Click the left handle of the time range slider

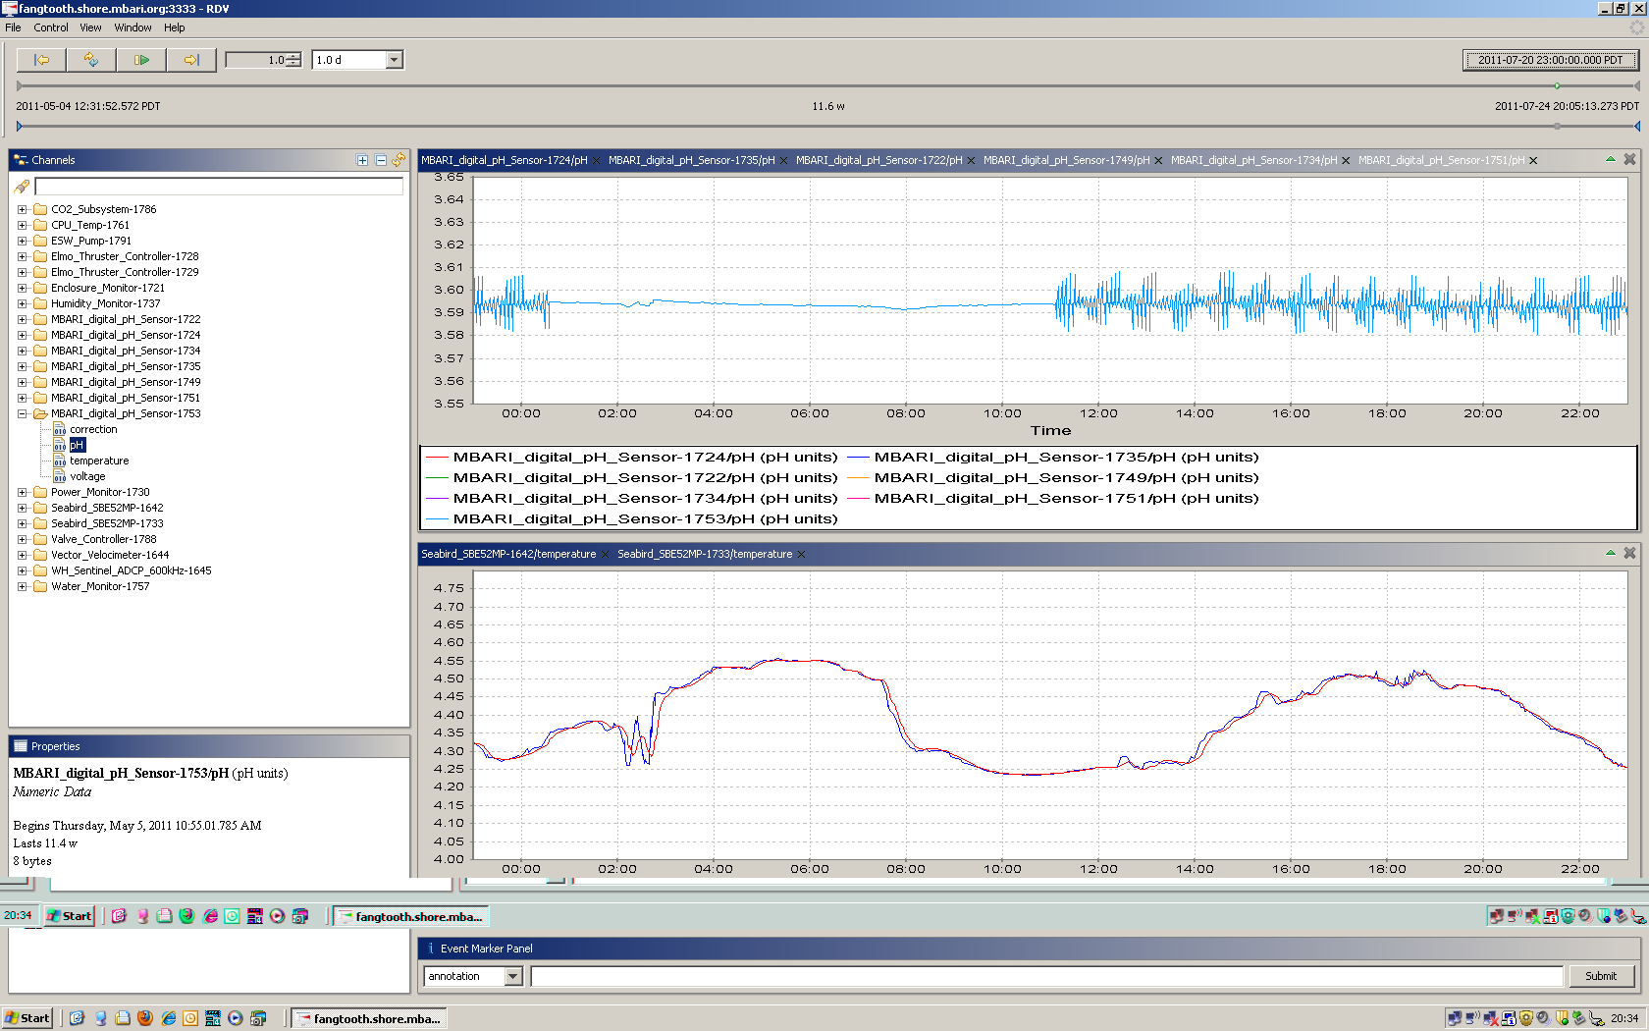[20, 126]
